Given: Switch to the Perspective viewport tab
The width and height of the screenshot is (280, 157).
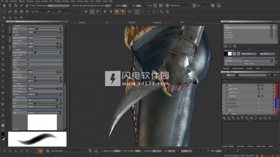Looking at the screenshot, I should coord(157,22).
